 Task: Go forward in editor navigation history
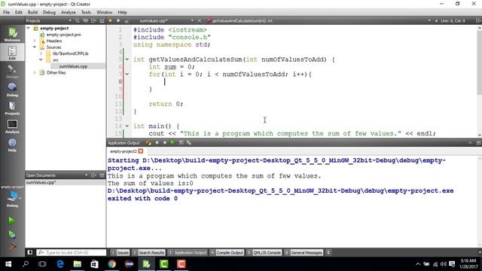118,20
